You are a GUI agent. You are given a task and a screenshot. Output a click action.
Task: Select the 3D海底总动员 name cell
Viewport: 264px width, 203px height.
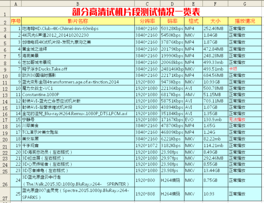pos(78,152)
